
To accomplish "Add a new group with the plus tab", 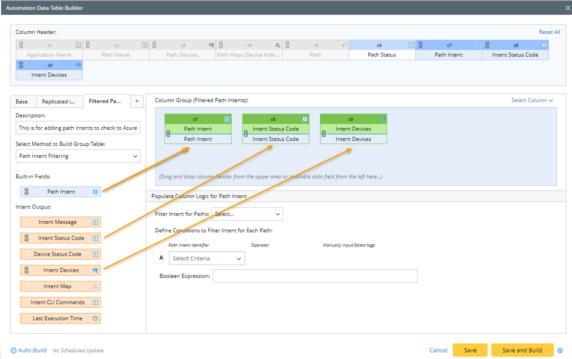I will (136, 101).
